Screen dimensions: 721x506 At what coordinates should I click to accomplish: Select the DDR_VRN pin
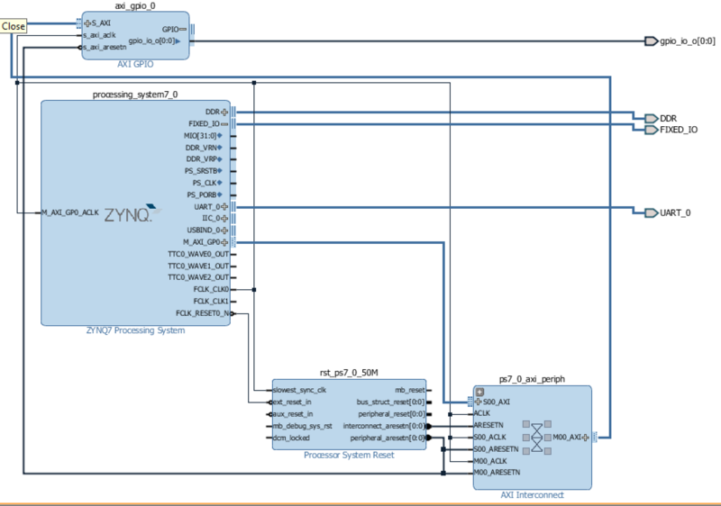[x=204, y=148]
